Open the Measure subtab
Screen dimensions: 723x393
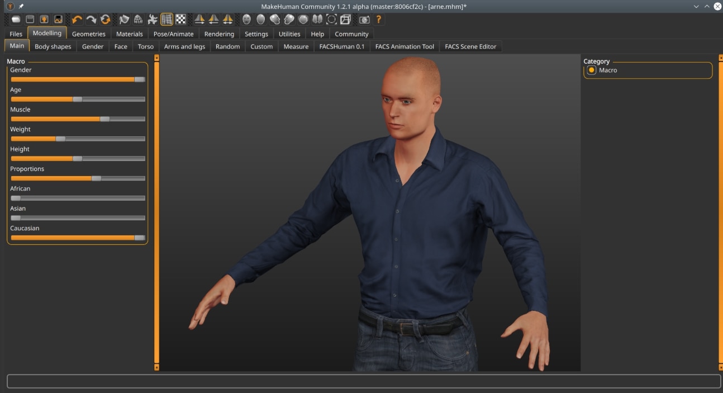click(296, 47)
